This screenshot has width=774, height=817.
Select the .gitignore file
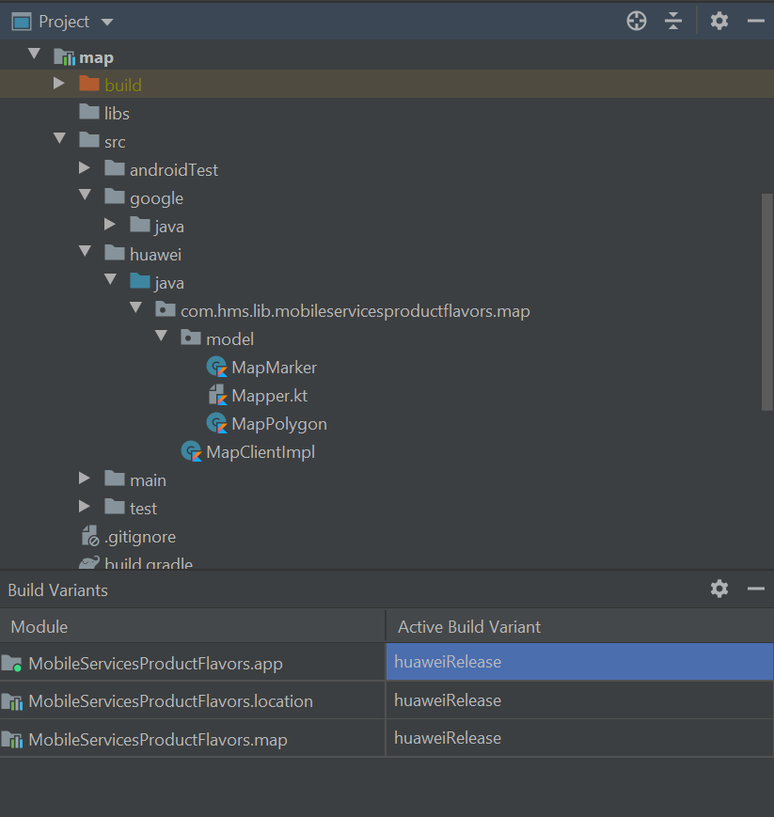click(x=140, y=536)
